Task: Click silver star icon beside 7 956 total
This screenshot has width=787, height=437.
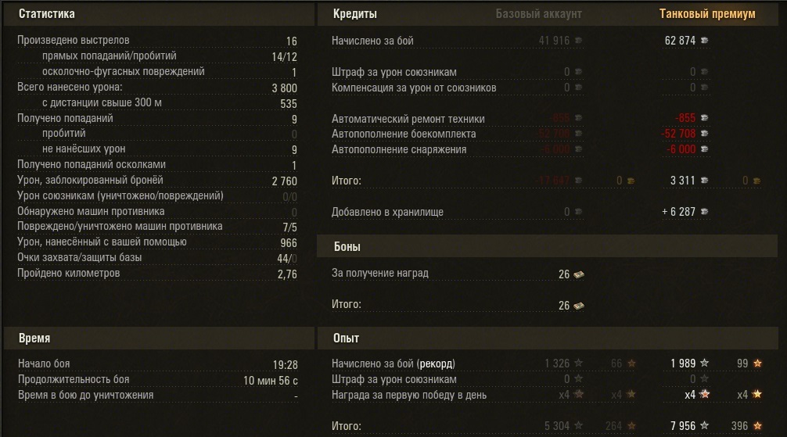Action: (704, 426)
